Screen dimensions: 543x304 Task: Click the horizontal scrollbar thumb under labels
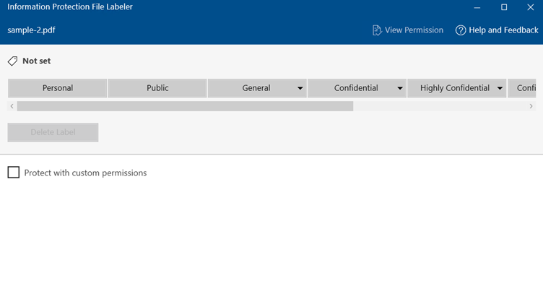pyautogui.click(x=185, y=106)
